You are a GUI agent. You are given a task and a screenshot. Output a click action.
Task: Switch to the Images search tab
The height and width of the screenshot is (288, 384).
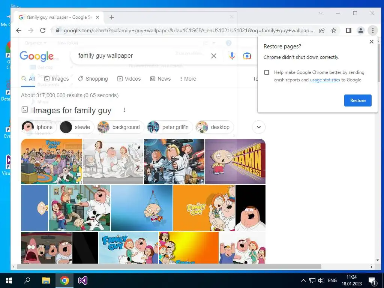tap(57, 79)
